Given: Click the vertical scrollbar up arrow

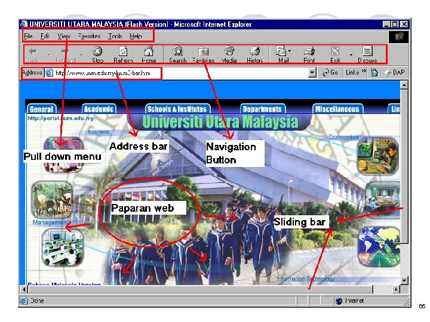Looking at the screenshot, I should [404, 85].
